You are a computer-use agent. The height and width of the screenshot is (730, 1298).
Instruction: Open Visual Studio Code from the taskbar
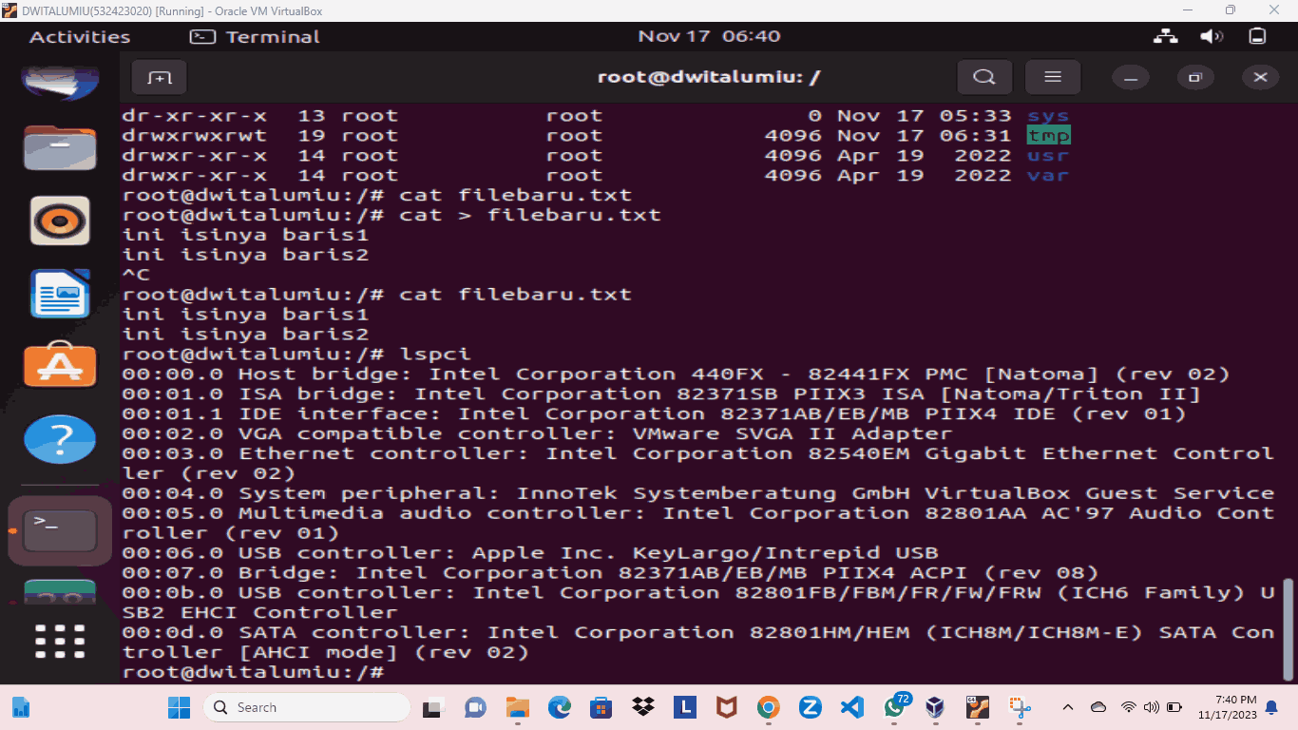tap(852, 707)
